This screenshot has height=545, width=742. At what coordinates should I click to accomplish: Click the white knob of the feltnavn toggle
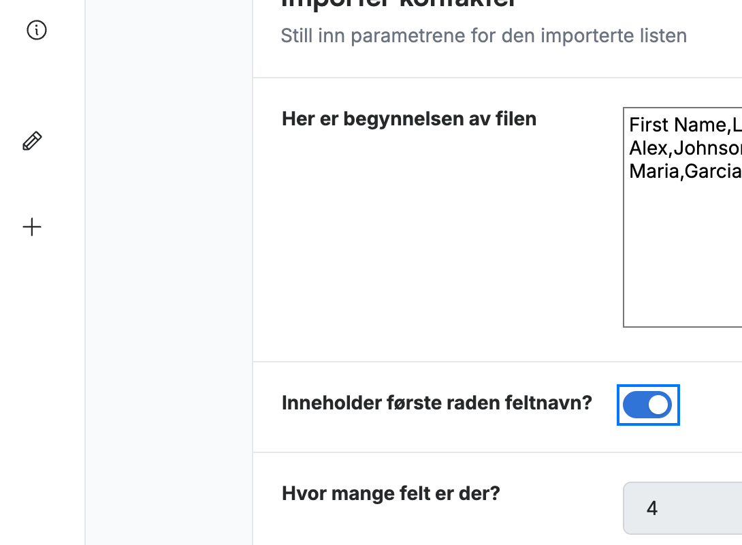point(658,405)
